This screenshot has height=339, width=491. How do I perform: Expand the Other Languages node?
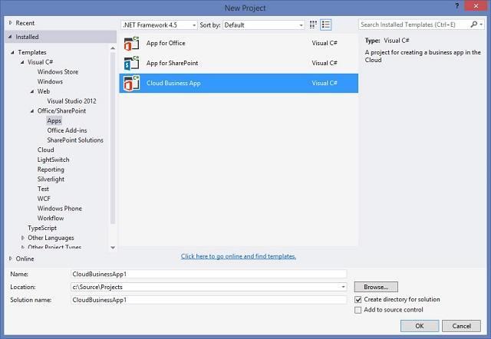tap(22, 238)
